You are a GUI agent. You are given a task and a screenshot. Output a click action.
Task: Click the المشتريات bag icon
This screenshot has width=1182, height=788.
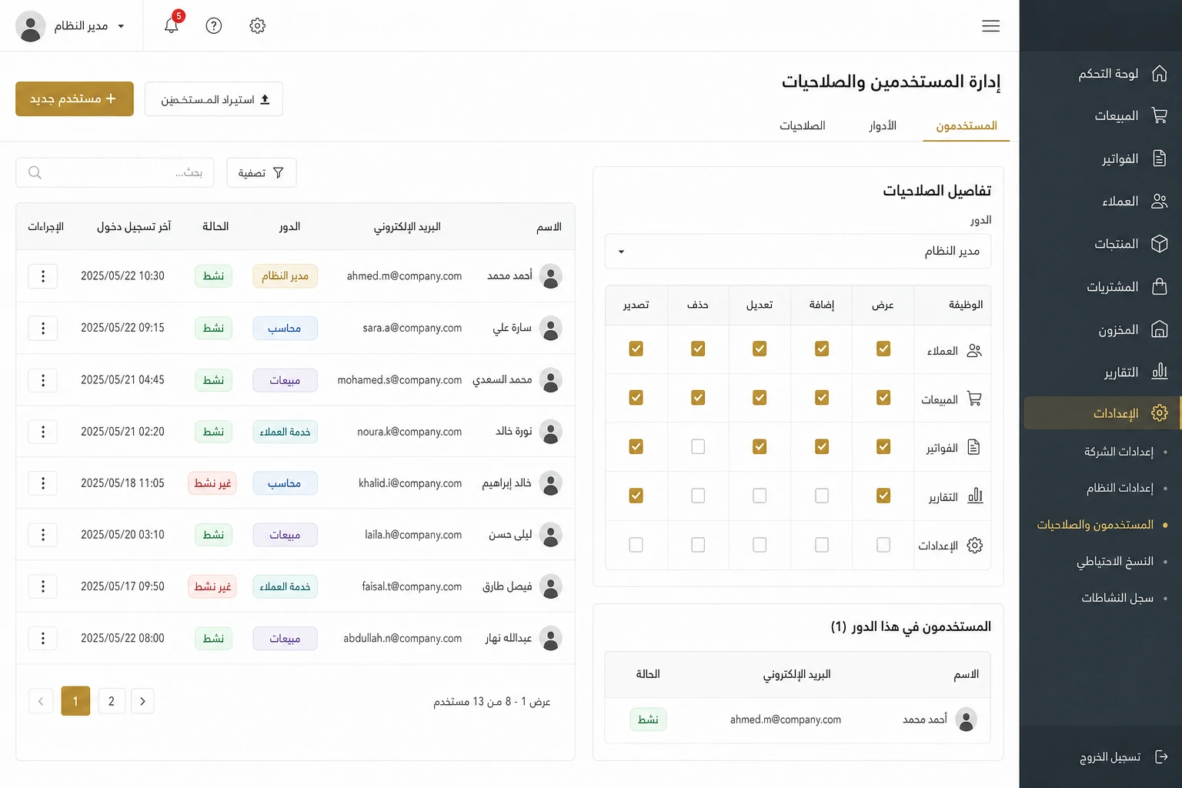1160,286
